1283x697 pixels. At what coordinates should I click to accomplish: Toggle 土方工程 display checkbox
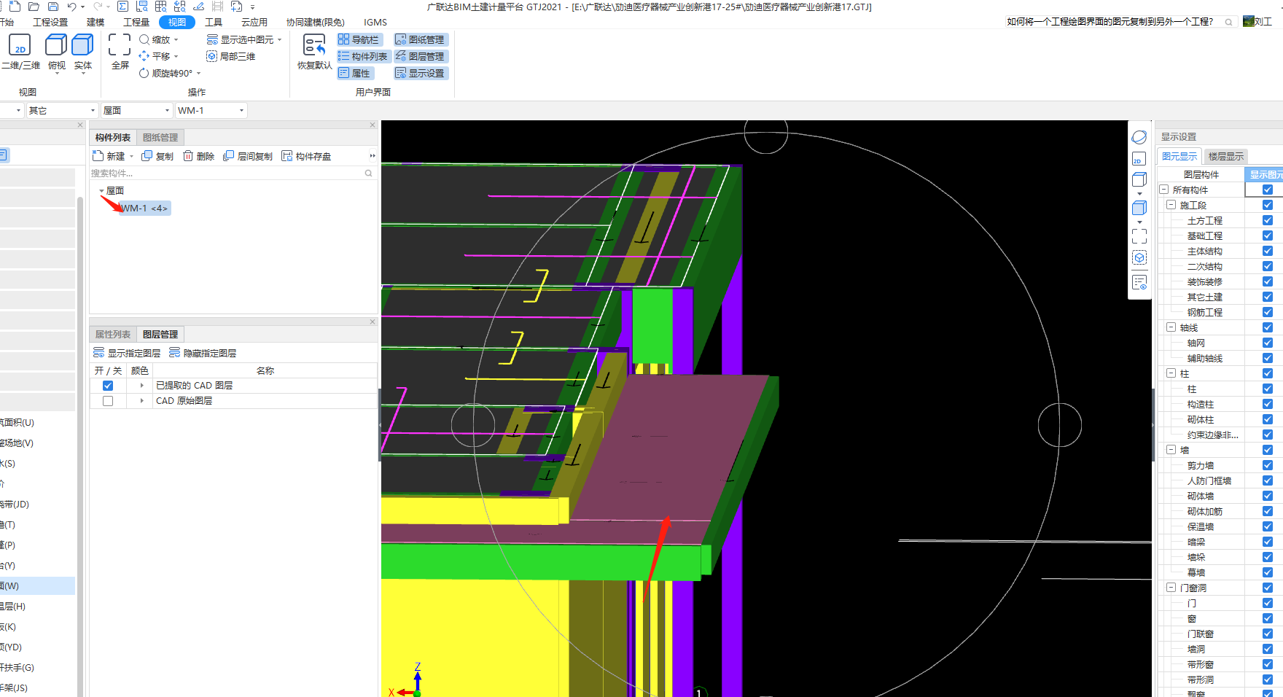coord(1268,220)
